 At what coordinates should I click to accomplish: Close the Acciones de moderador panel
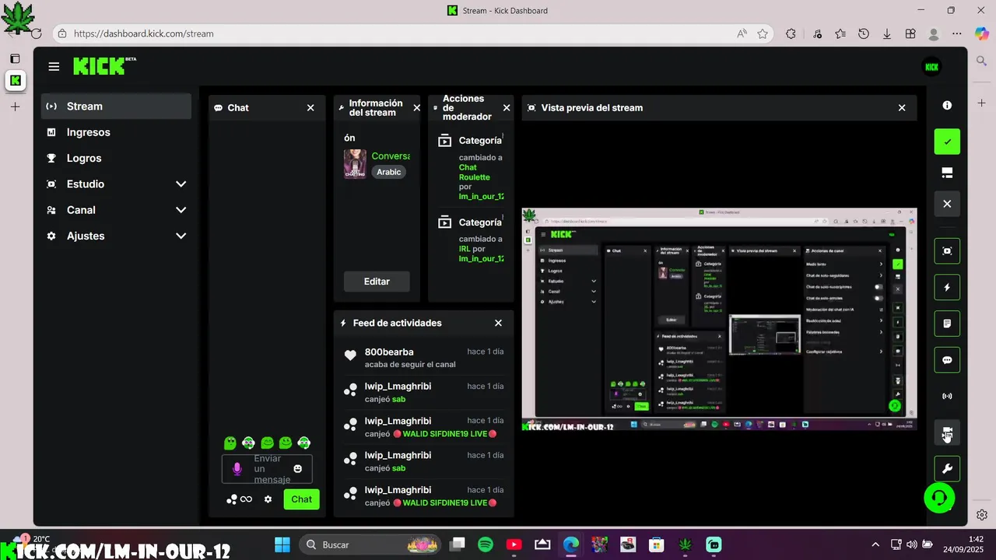[507, 108]
